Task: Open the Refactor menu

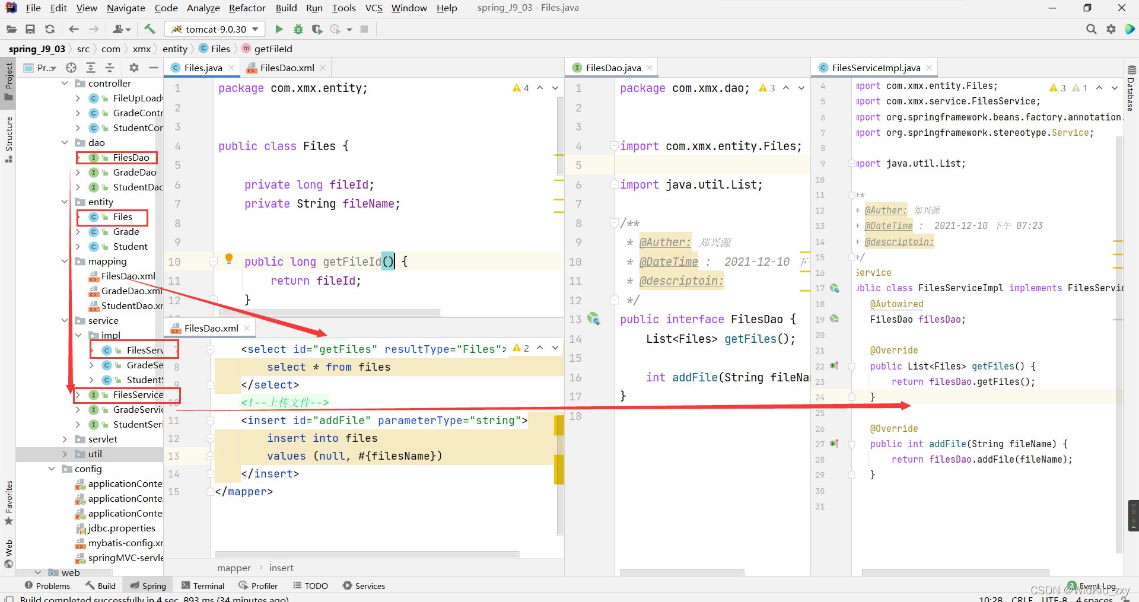Action: 247,8
